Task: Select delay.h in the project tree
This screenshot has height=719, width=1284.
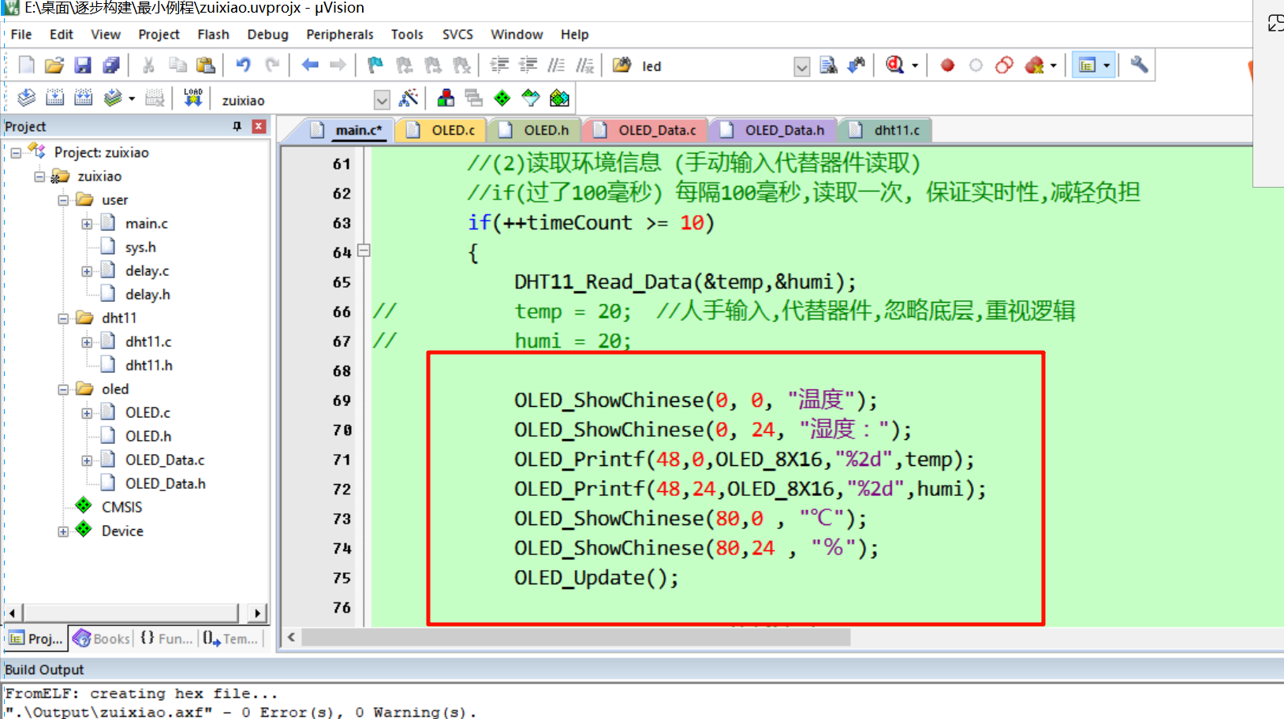Action: coord(147,295)
